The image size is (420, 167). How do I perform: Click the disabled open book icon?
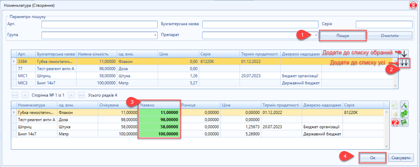coord(396,114)
